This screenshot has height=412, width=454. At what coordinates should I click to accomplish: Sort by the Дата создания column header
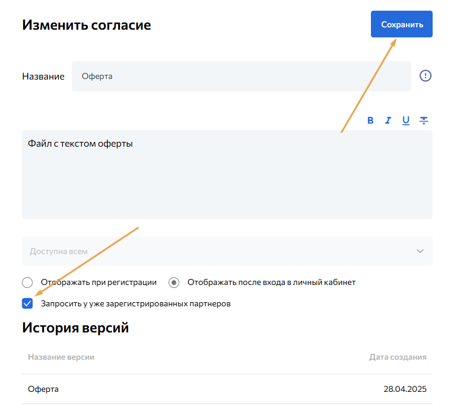[x=398, y=357]
